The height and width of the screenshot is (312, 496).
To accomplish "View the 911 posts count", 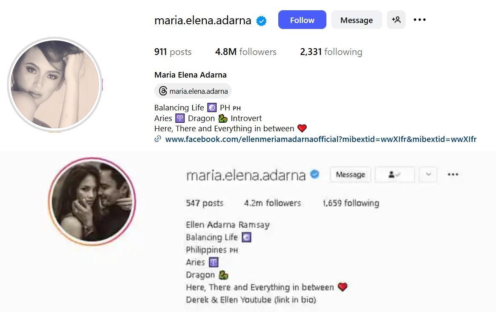I will pyautogui.click(x=173, y=52).
